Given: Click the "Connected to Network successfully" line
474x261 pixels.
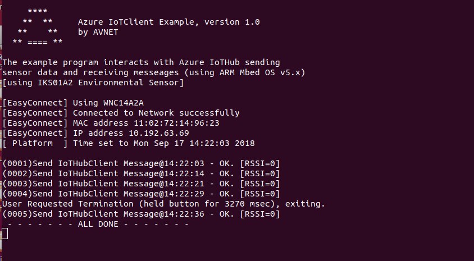Looking at the screenshot, I should pos(121,113).
